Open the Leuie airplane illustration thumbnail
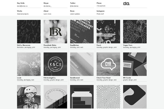Image resolution: width=164 pixels, height=109 pixels. click(x=29, y=64)
